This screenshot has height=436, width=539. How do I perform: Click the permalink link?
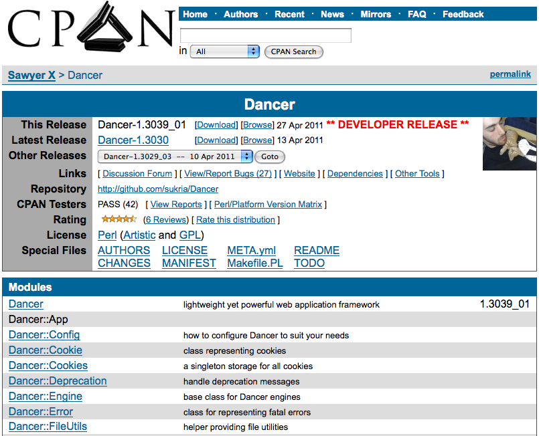tap(510, 74)
